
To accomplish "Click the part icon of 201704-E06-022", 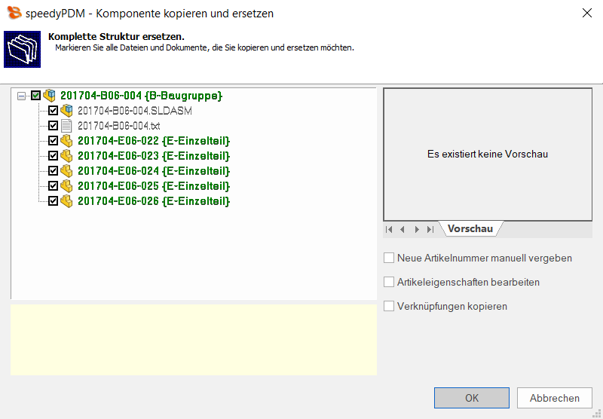I will (66, 141).
